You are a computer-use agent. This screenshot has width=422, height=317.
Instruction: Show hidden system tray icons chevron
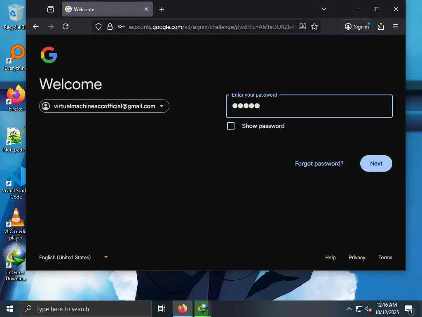coord(349,309)
